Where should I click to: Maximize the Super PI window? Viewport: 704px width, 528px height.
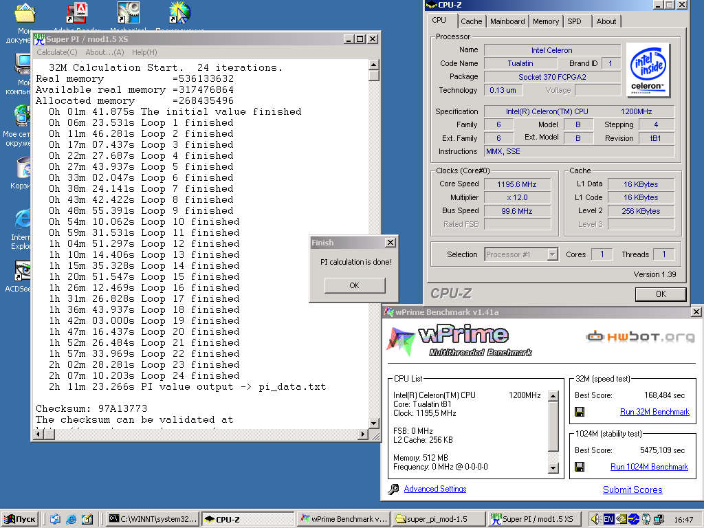(360, 39)
